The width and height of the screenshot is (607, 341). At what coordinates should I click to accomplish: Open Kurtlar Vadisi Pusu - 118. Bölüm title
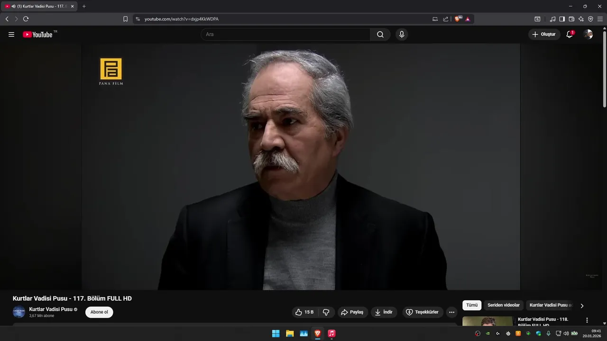[x=543, y=322]
